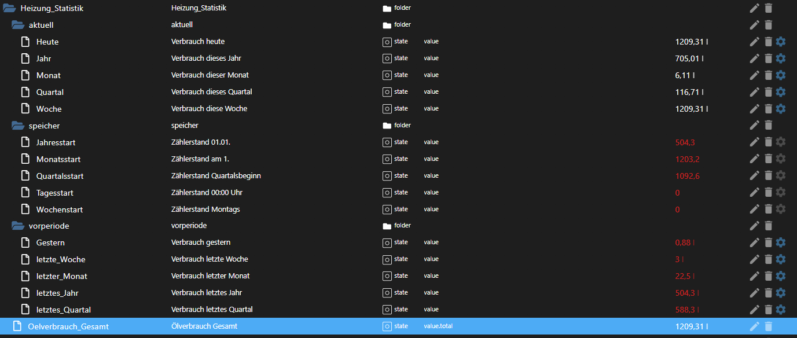Edit the Heizung_Statistik folder with pencil icon
This screenshot has height=338, width=797.
754,8
